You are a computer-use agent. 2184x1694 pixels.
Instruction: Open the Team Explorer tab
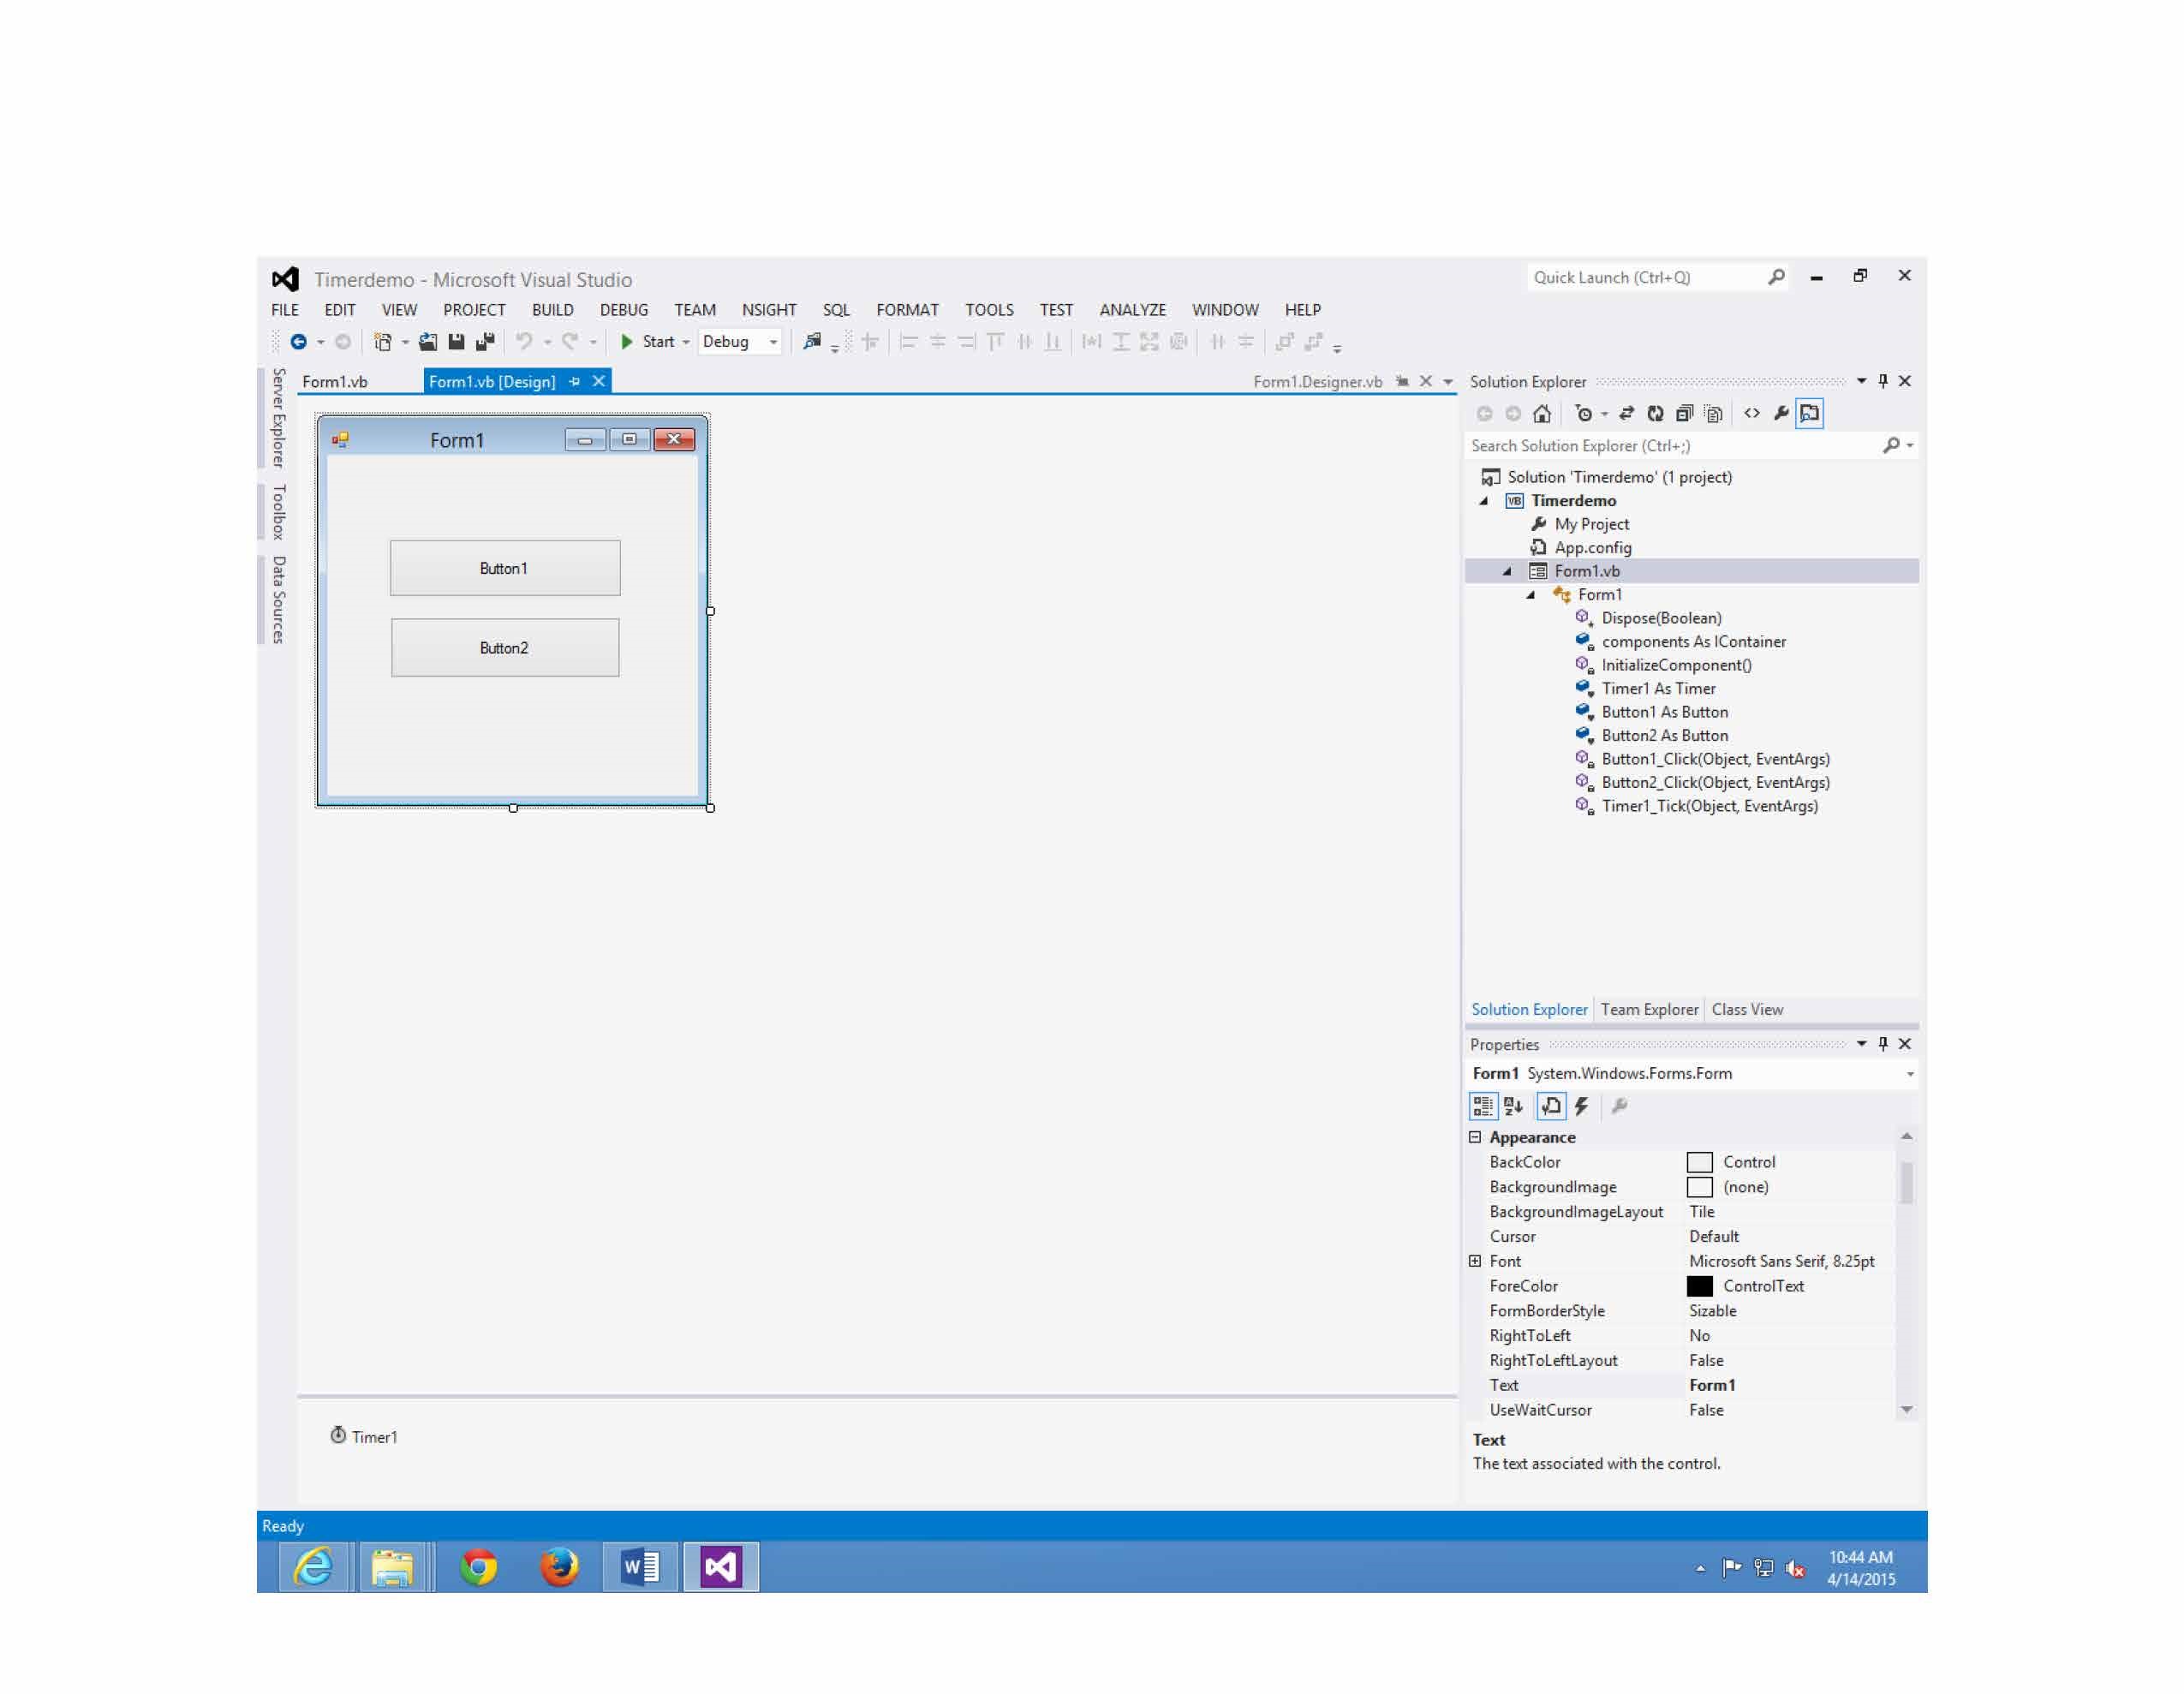click(x=1649, y=1009)
